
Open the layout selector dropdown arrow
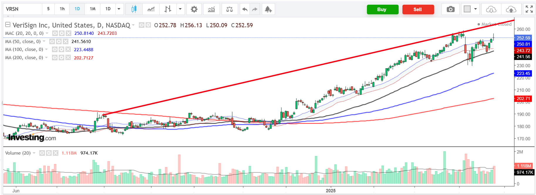pyautogui.click(x=476, y=9)
